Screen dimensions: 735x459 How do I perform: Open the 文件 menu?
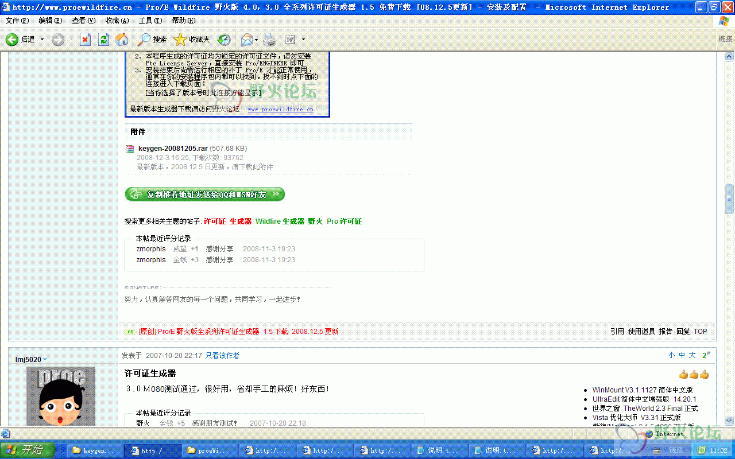coord(17,20)
